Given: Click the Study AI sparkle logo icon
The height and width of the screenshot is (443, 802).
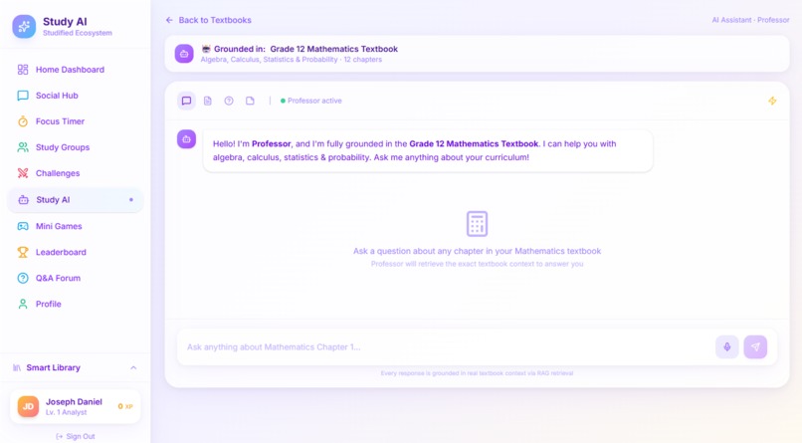Looking at the screenshot, I should coord(24,27).
